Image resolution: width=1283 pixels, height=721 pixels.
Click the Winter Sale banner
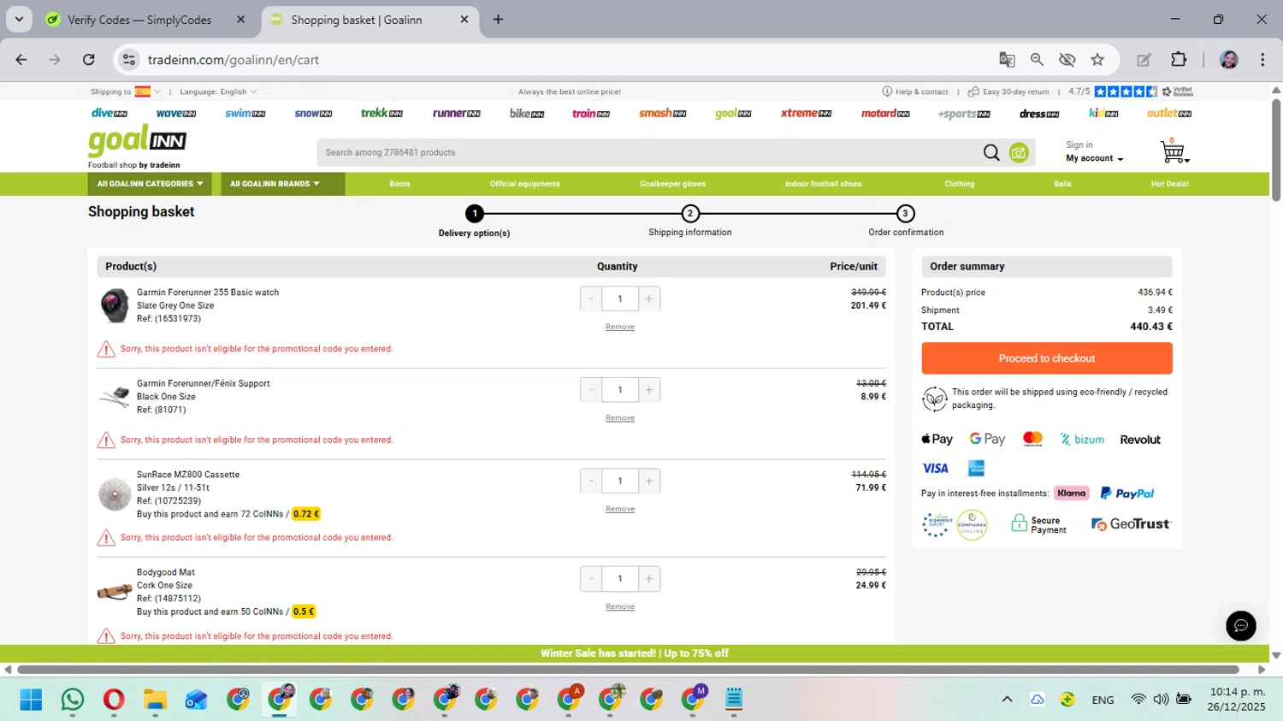pos(635,653)
